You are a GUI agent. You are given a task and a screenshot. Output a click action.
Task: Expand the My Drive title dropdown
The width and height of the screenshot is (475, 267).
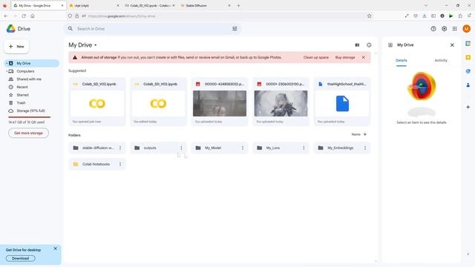pos(96,45)
